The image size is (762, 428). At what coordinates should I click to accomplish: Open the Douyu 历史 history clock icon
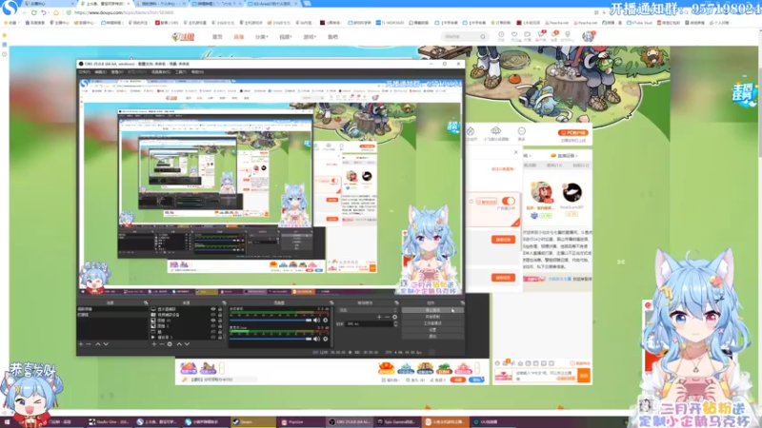click(501, 36)
